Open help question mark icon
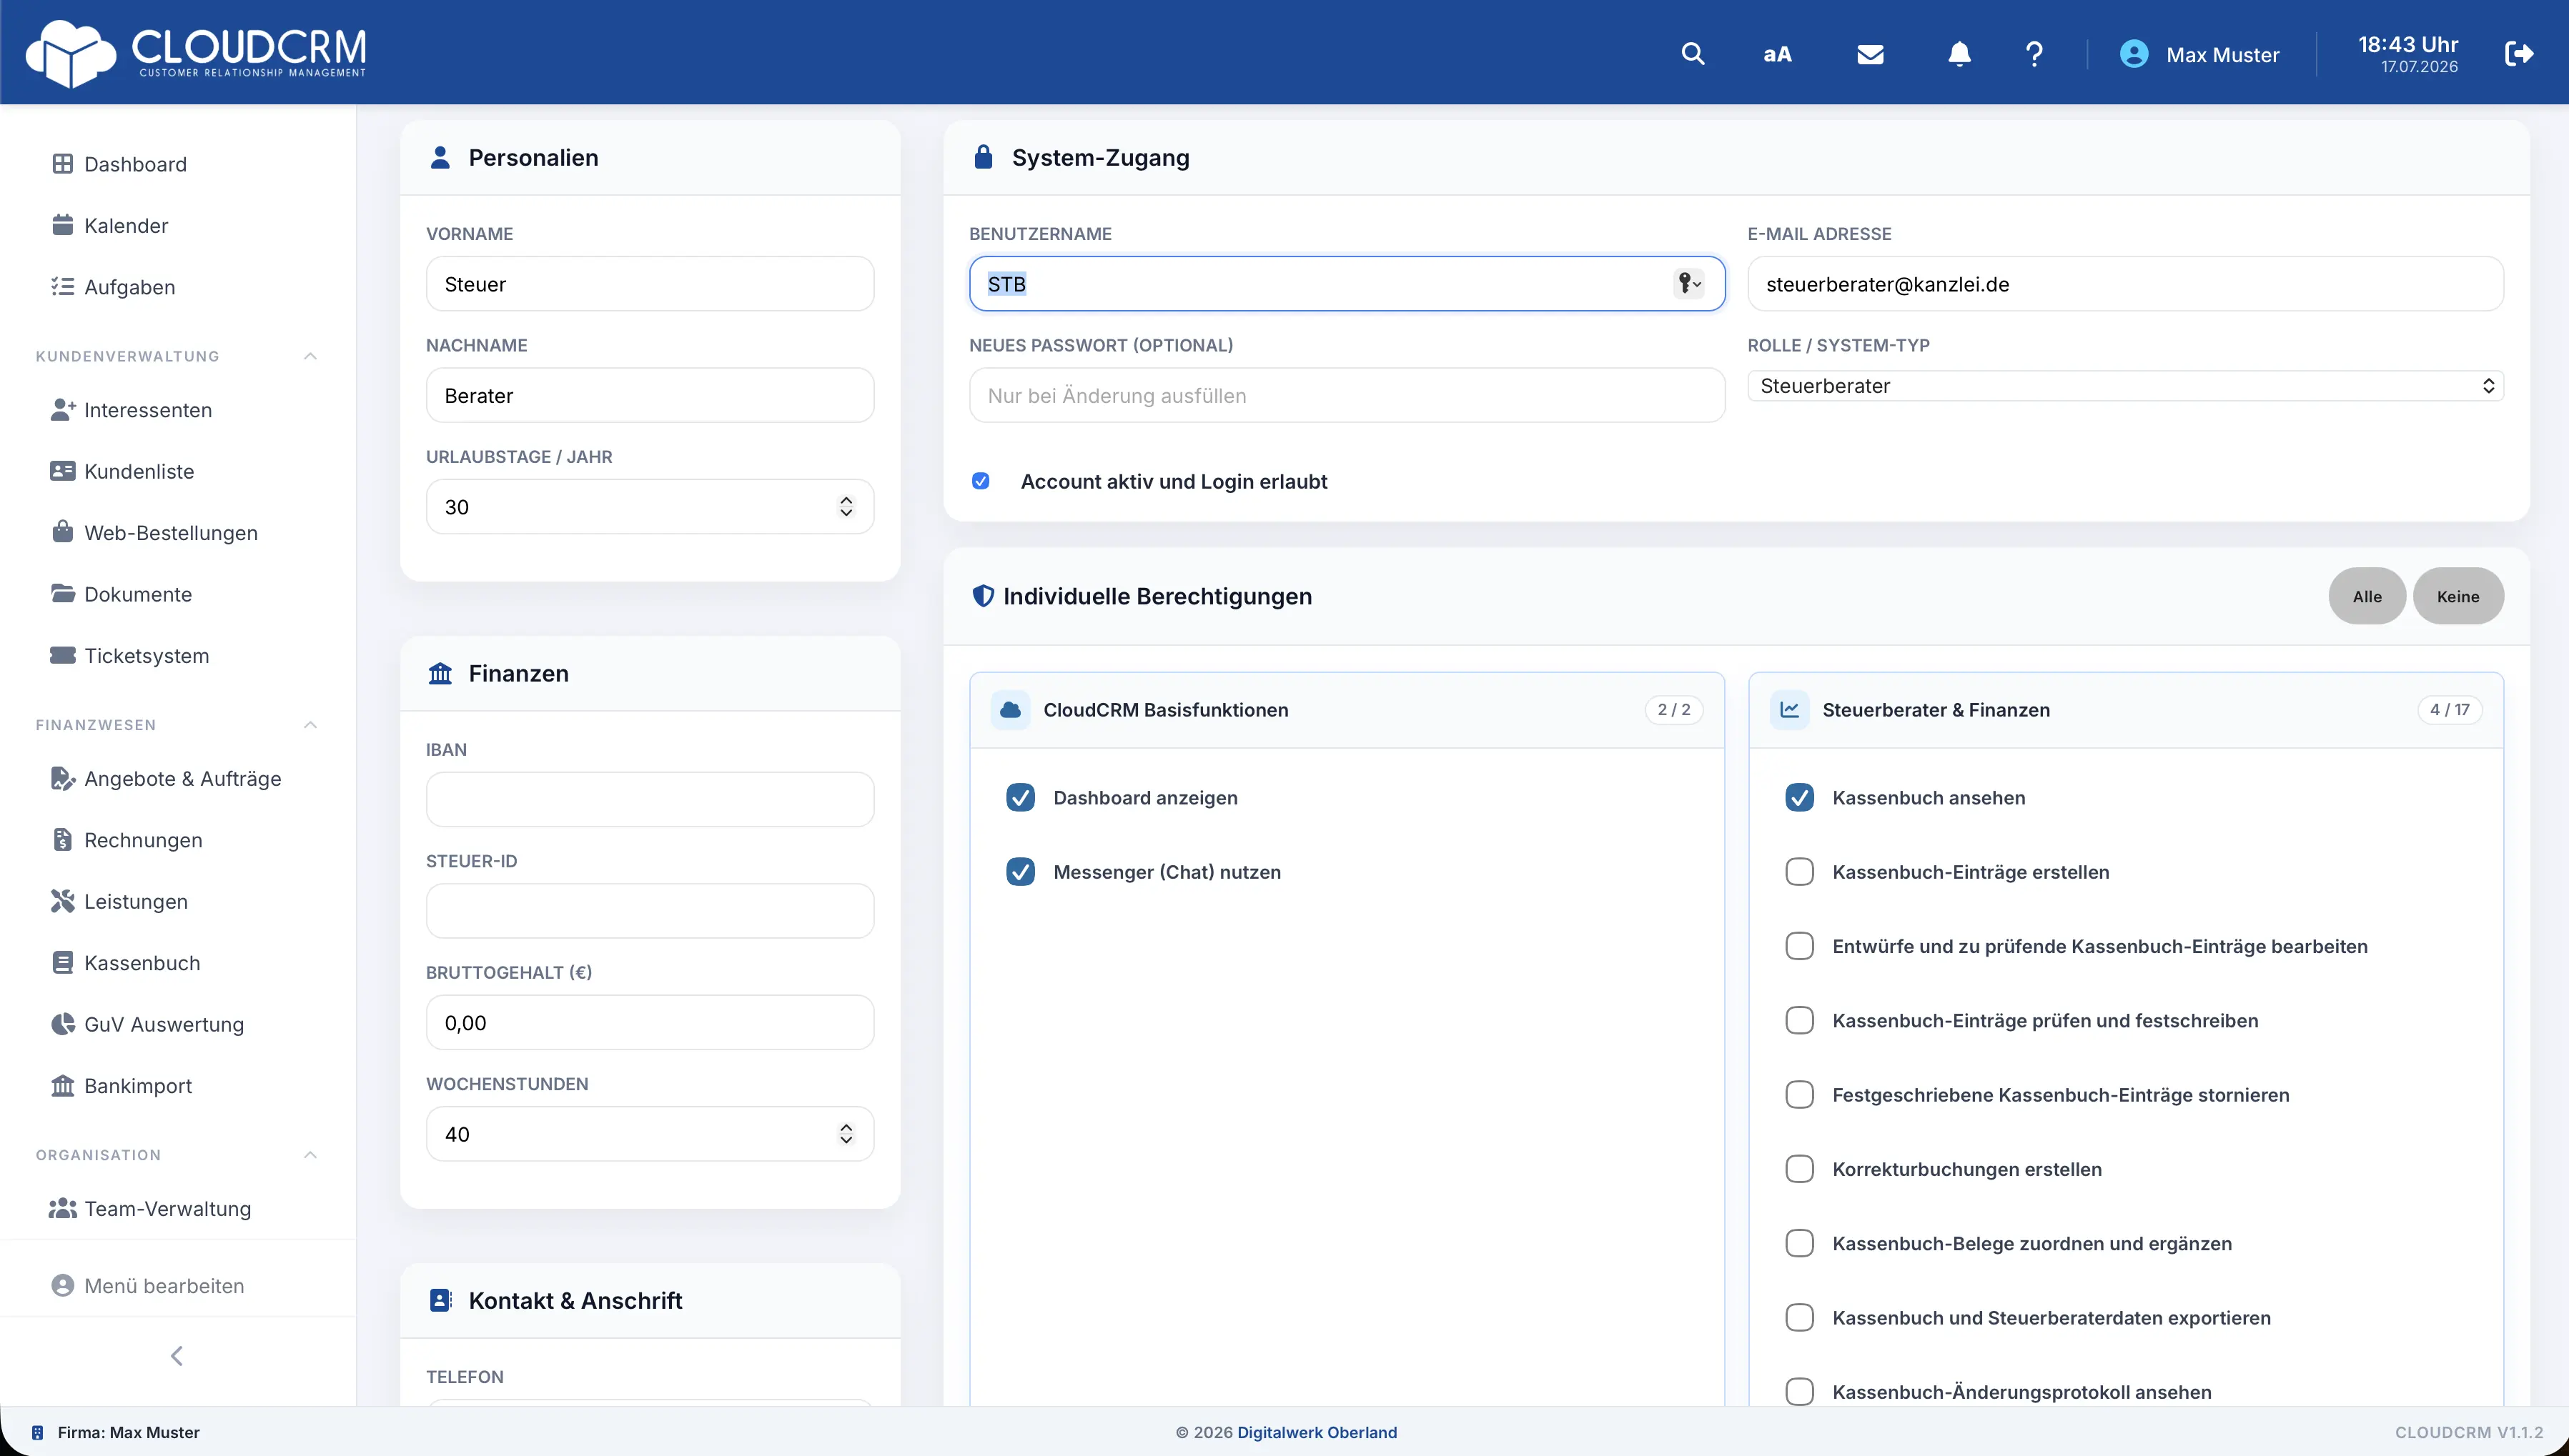This screenshot has height=1456, width=2569. pyautogui.click(x=2034, y=54)
